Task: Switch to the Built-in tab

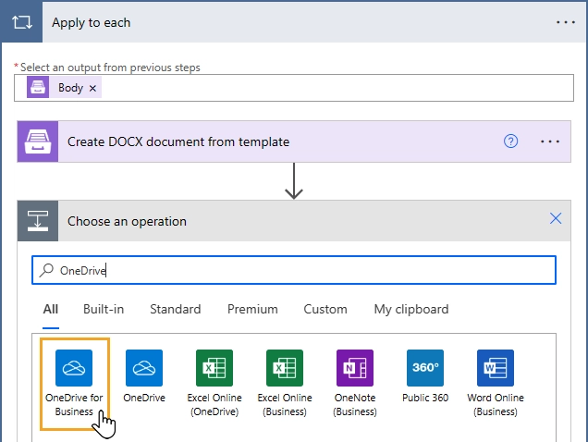Action: tap(104, 309)
